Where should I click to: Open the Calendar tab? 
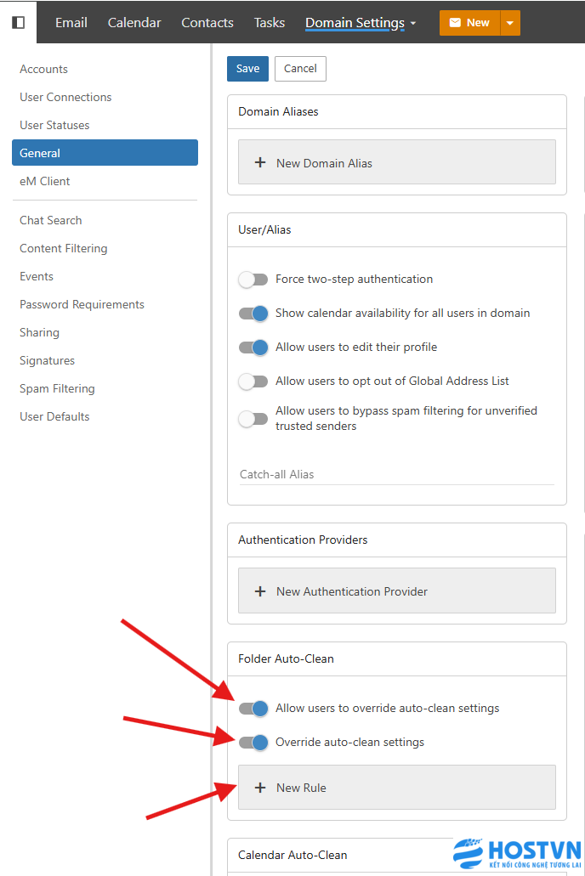point(134,23)
